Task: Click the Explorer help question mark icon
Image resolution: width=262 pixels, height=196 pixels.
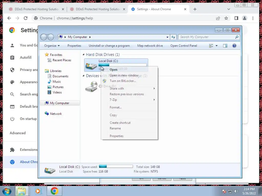Action: [x=234, y=46]
